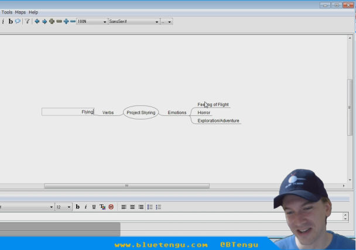Image resolution: width=356 pixels, height=250 pixels.
Task: Click the map horizontal scrollbar thumb
Action: 126,186
